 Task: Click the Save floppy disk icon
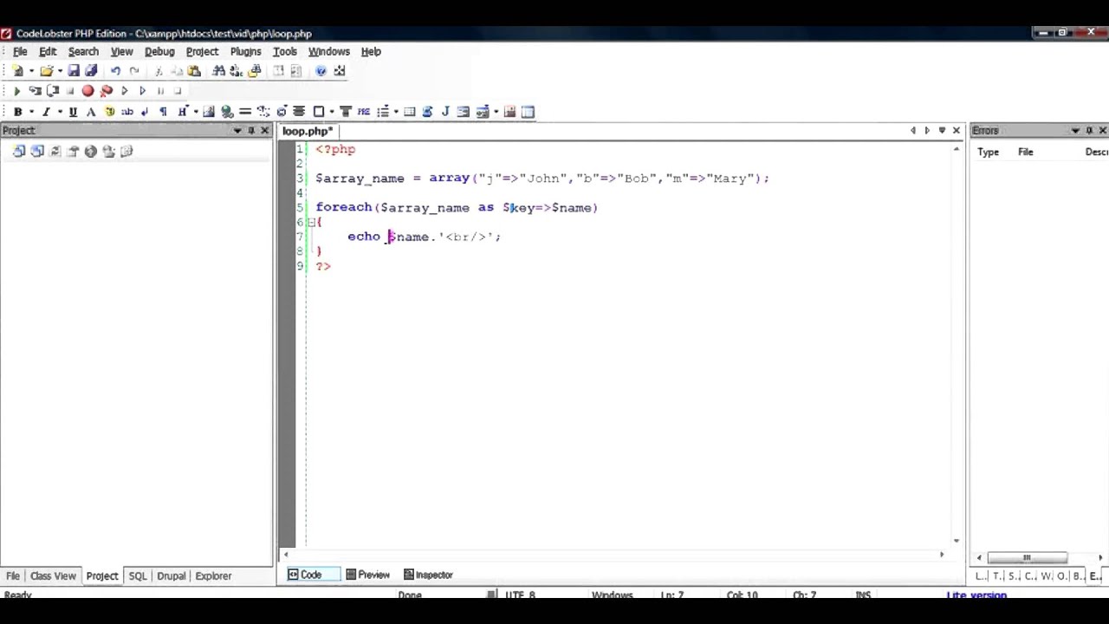point(74,71)
